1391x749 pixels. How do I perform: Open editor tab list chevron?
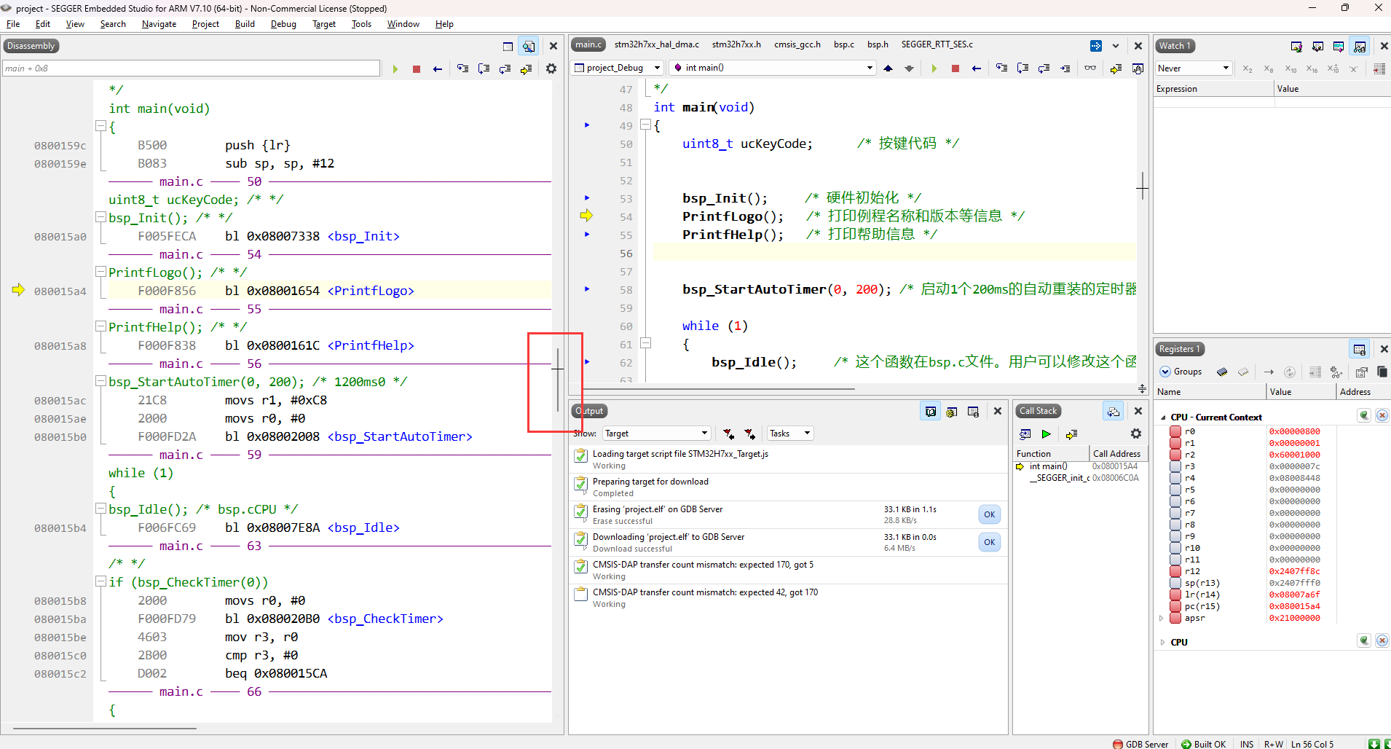click(1116, 46)
